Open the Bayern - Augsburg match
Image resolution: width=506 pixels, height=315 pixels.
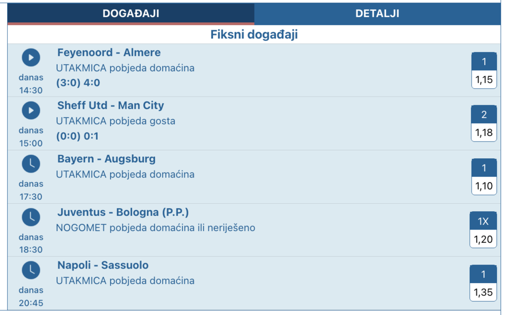106,159
